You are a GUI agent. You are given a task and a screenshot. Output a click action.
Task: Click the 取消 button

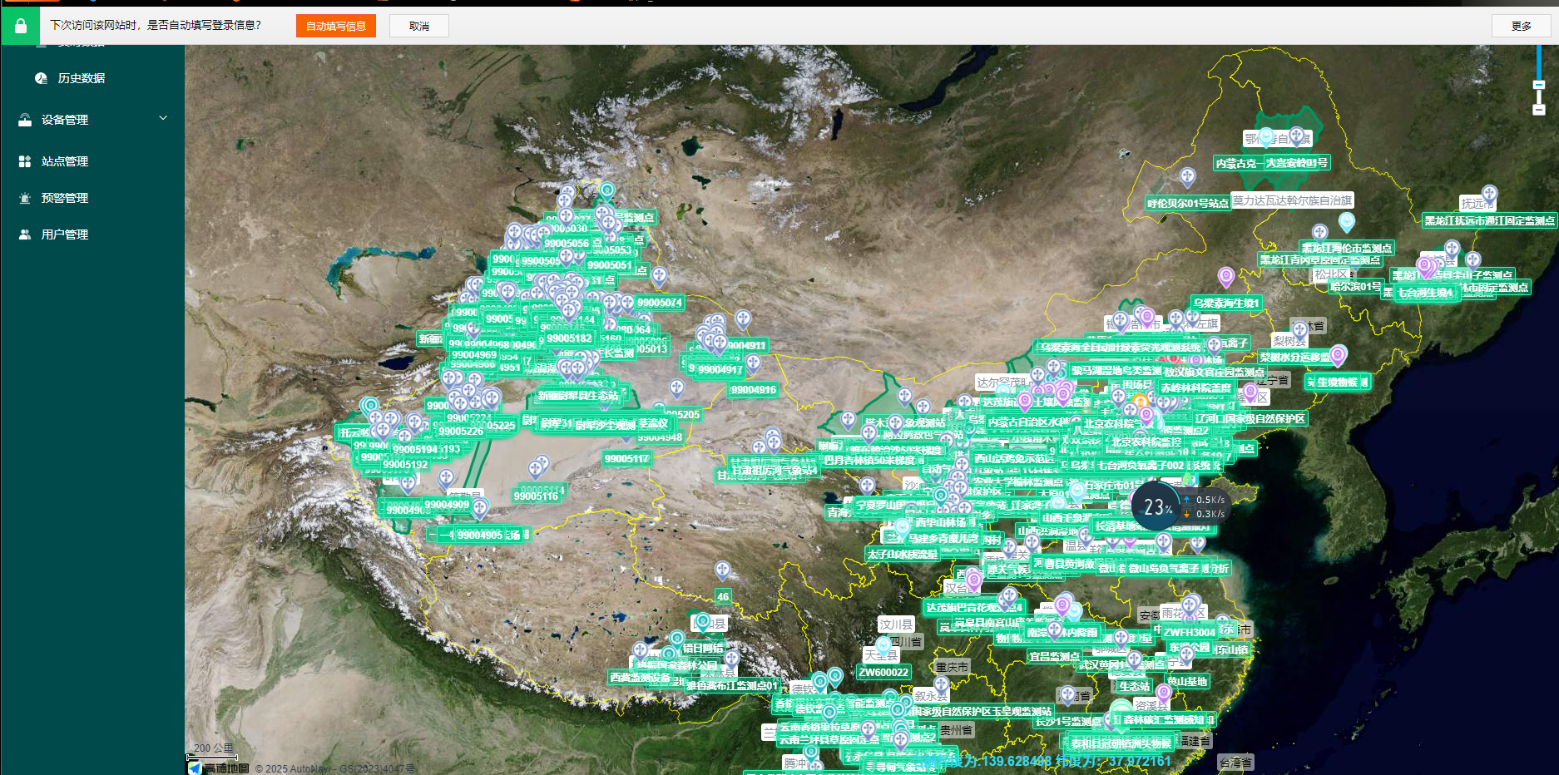[419, 26]
